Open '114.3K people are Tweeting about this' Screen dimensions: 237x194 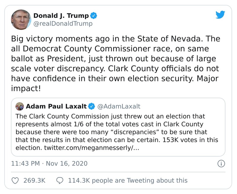128,180
